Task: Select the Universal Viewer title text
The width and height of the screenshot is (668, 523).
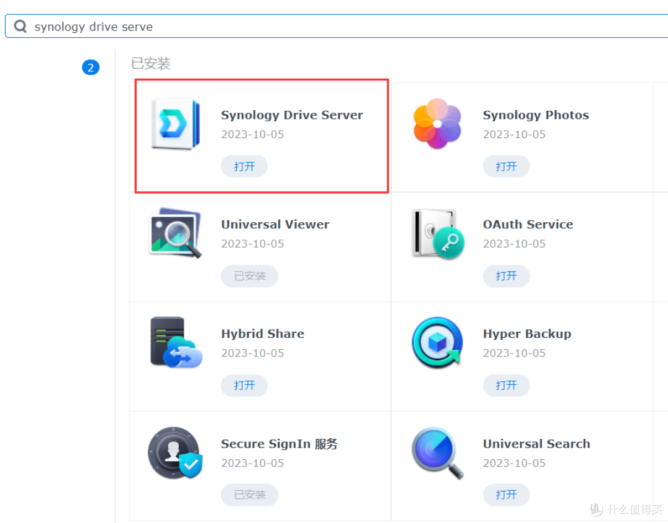Action: coord(275,224)
